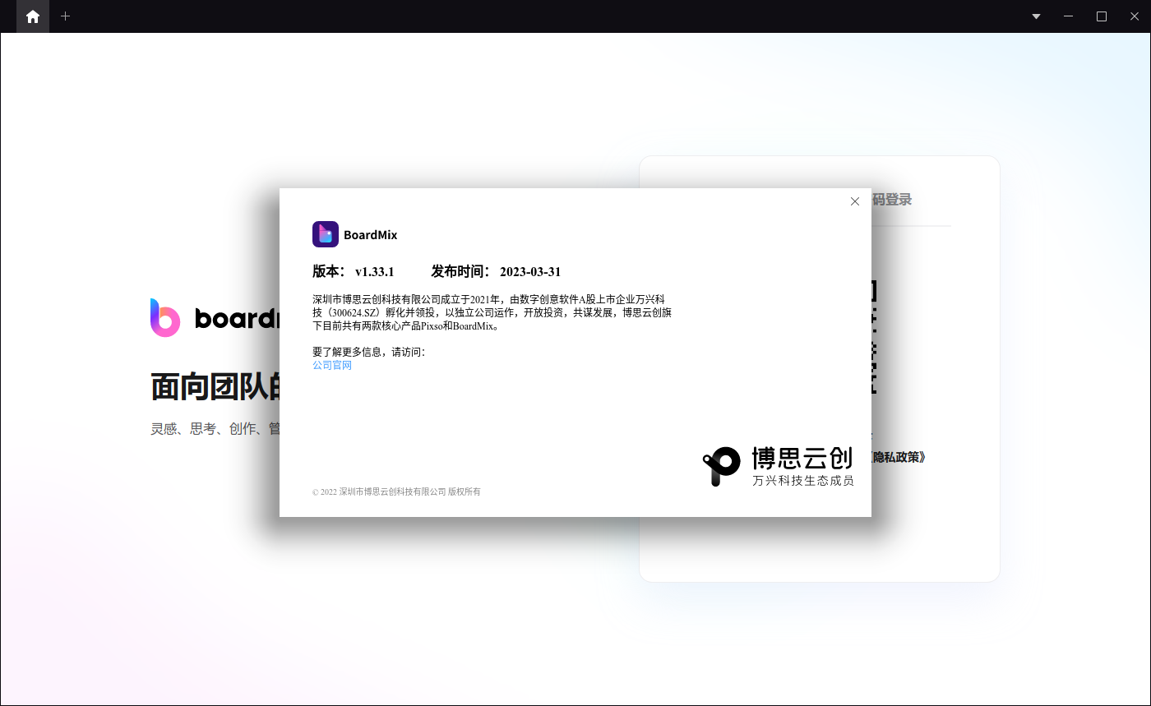Screen dimensions: 1151x706
Task: Close the About BoardMix dialog
Action: 855,201
